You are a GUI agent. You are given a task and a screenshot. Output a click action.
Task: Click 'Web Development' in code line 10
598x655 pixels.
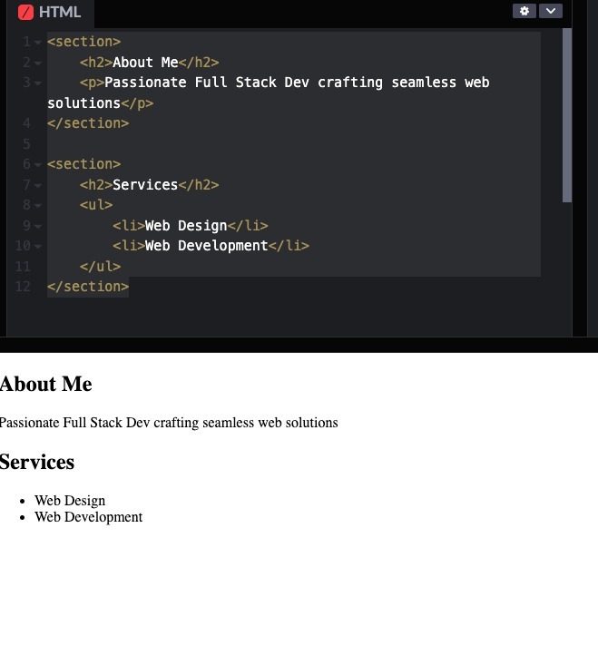click(206, 246)
